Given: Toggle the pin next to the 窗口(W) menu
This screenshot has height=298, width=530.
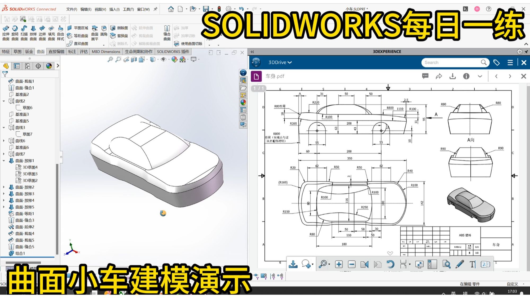Looking at the screenshot, I should 156,9.
